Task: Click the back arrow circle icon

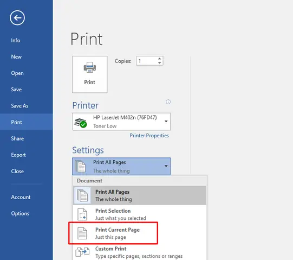Action: coord(17,18)
